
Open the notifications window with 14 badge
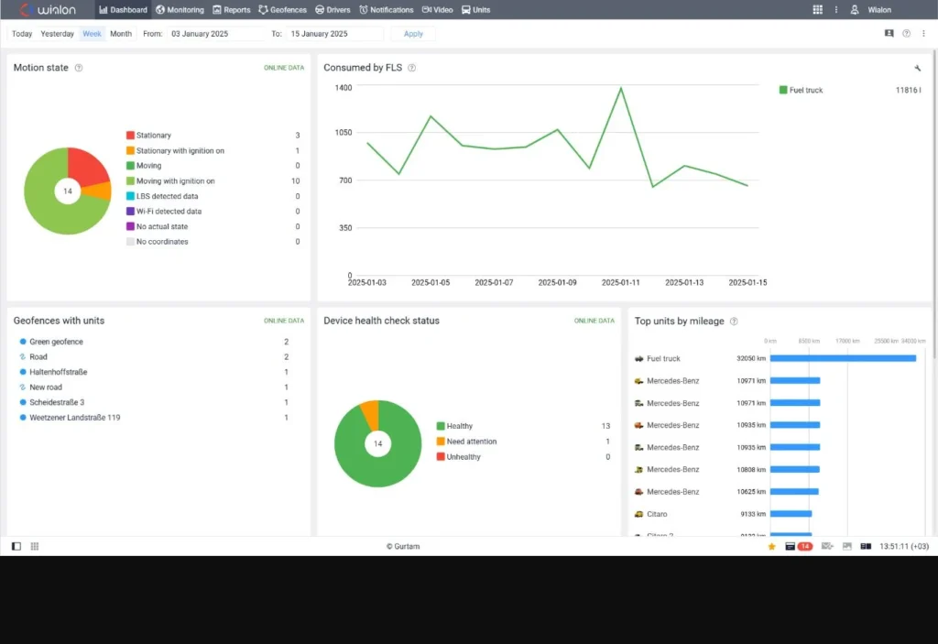click(799, 547)
